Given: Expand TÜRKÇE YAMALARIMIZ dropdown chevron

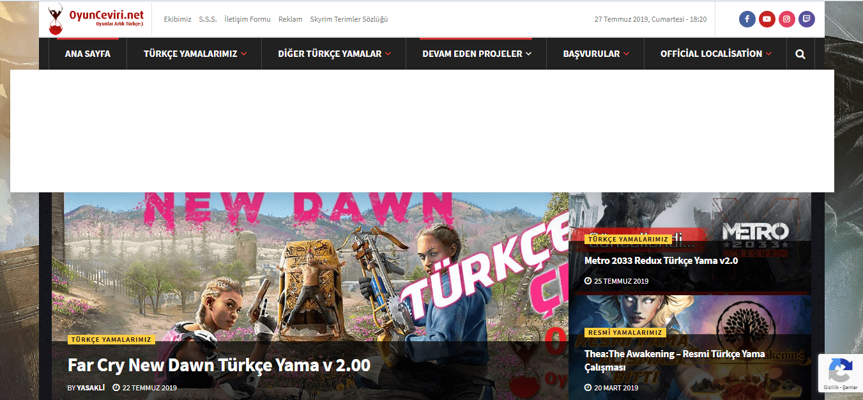Looking at the screenshot, I should (x=244, y=54).
